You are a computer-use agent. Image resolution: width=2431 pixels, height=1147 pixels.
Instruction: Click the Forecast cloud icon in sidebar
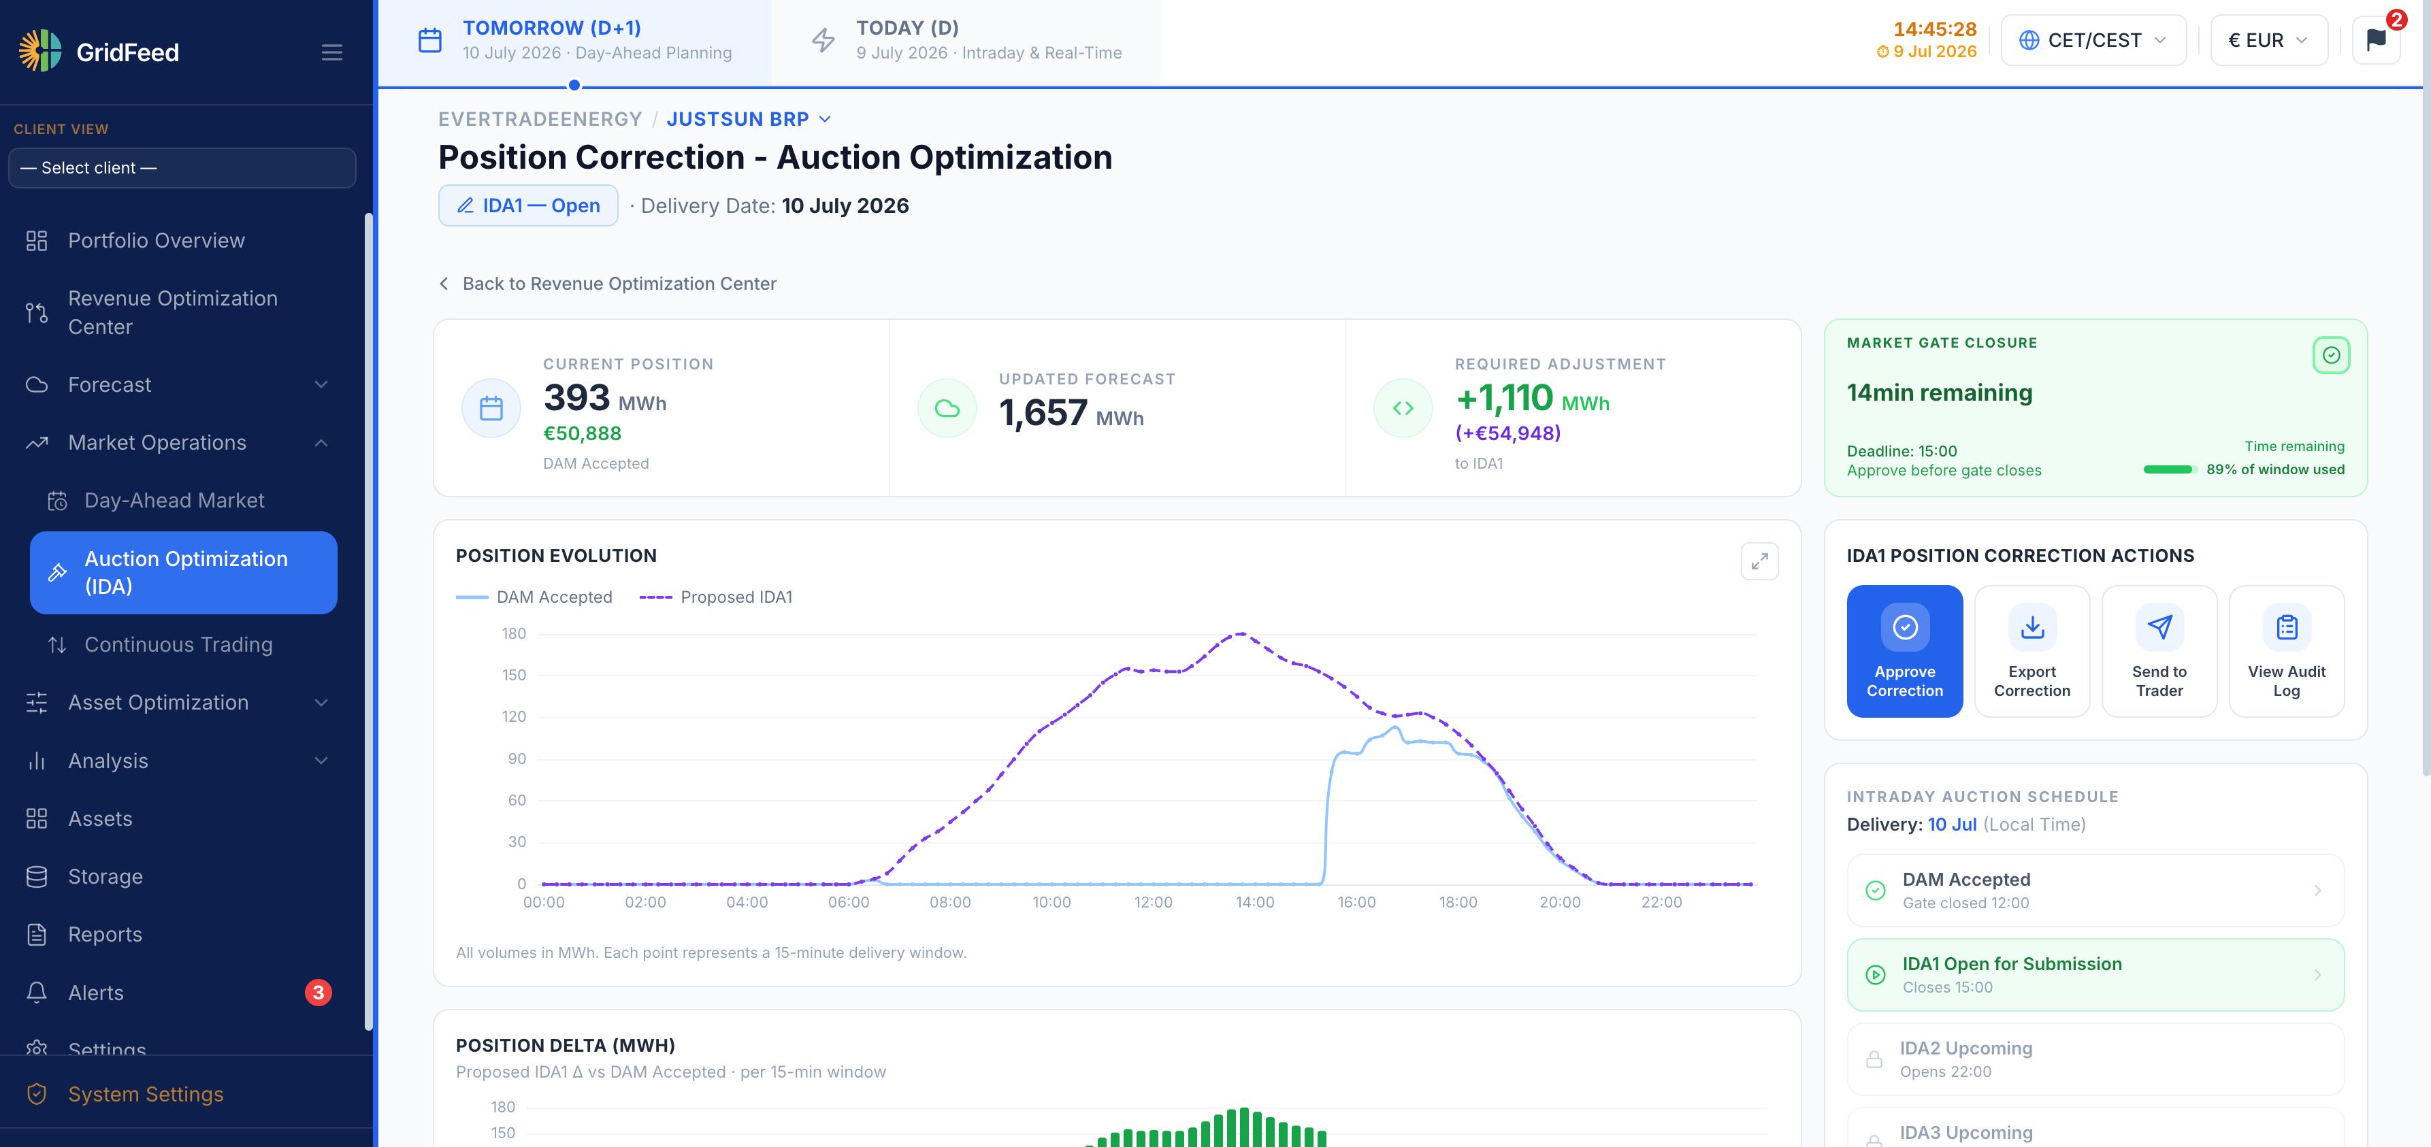pyautogui.click(x=37, y=385)
